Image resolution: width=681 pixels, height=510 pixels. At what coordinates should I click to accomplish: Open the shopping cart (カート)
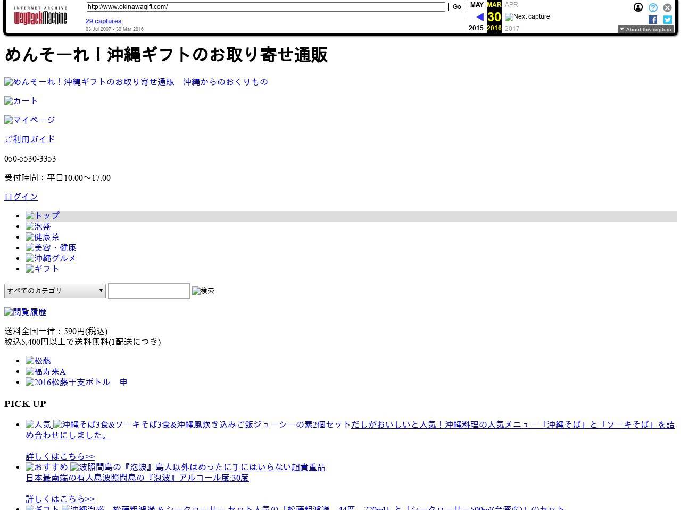(21, 100)
